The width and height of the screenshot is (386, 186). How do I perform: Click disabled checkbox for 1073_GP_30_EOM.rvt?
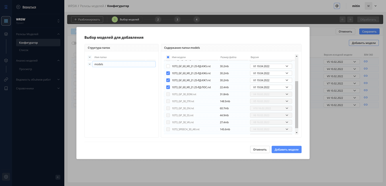[168, 95]
